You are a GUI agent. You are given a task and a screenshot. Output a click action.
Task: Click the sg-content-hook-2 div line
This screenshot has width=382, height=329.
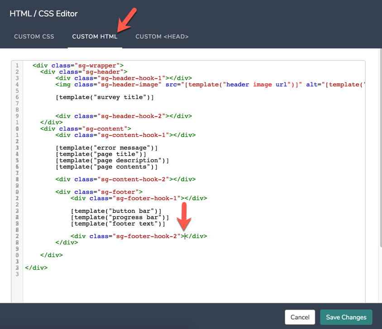click(125, 179)
